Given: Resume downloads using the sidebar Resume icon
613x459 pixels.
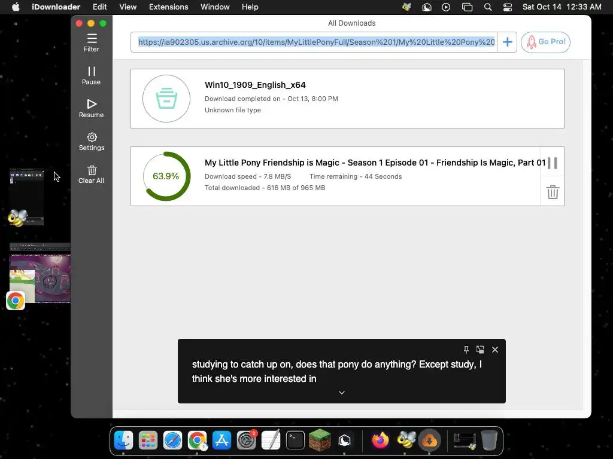Looking at the screenshot, I should pyautogui.click(x=92, y=109).
